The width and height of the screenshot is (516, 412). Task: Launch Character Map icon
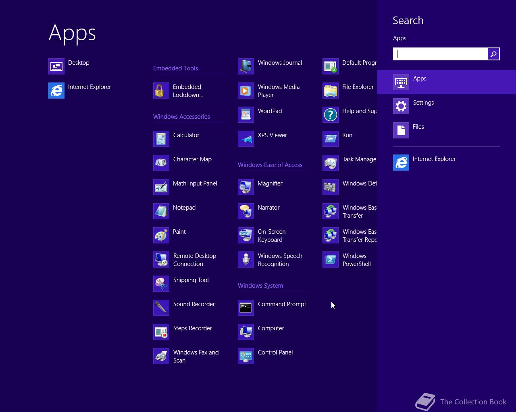click(x=161, y=163)
